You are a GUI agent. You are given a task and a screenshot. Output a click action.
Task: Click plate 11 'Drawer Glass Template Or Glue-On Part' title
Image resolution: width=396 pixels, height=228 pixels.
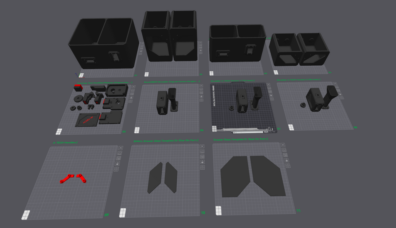click(239, 140)
